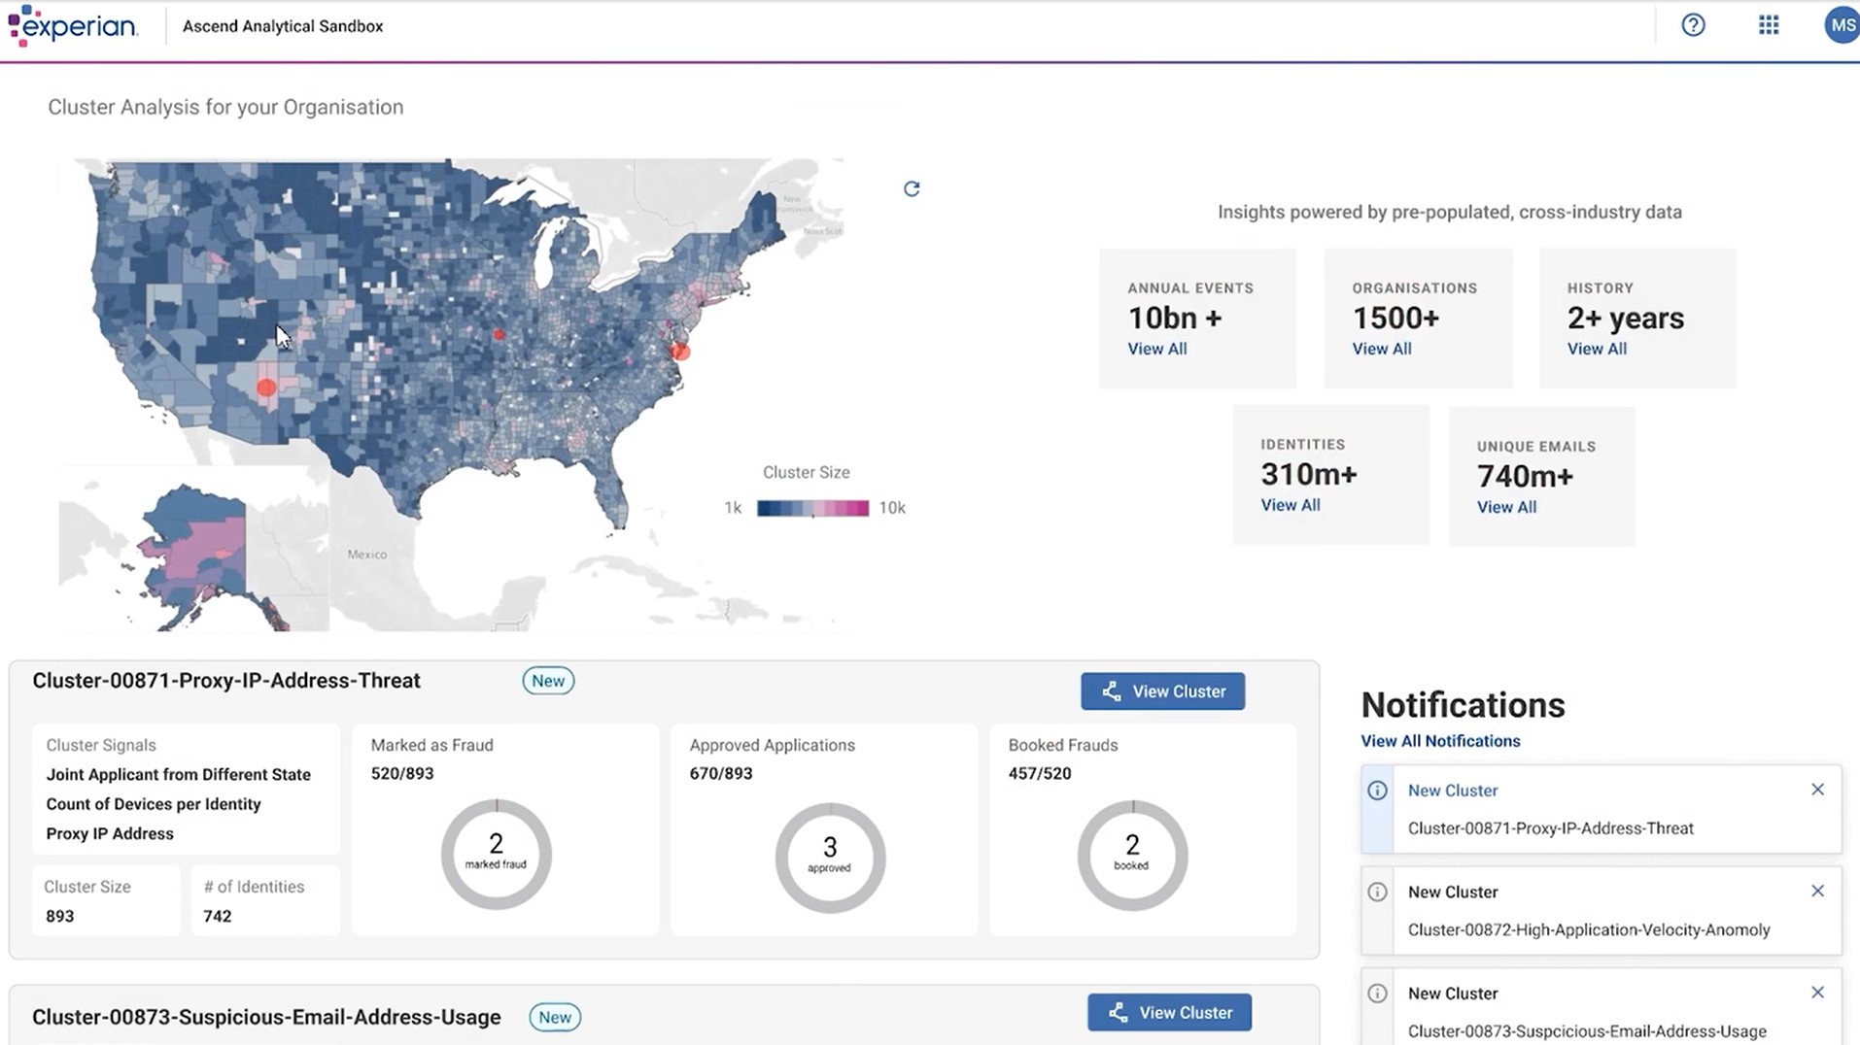This screenshot has width=1860, height=1045.
Task: Open the MS user profile avatar
Action: (1842, 25)
